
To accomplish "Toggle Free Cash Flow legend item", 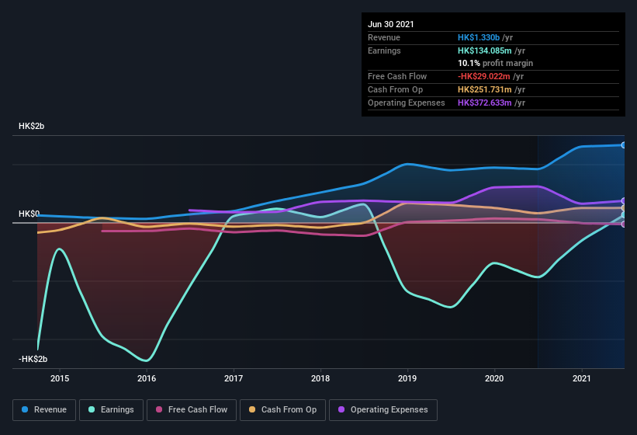I will (x=191, y=409).
